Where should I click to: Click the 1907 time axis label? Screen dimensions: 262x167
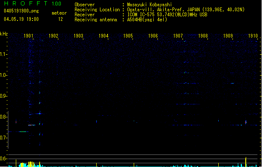coord(178,36)
